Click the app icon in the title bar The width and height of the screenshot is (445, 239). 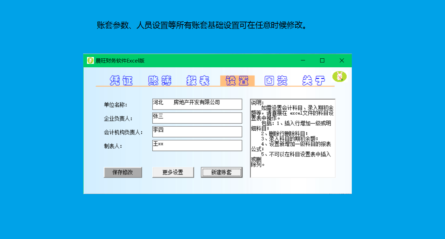(90, 61)
